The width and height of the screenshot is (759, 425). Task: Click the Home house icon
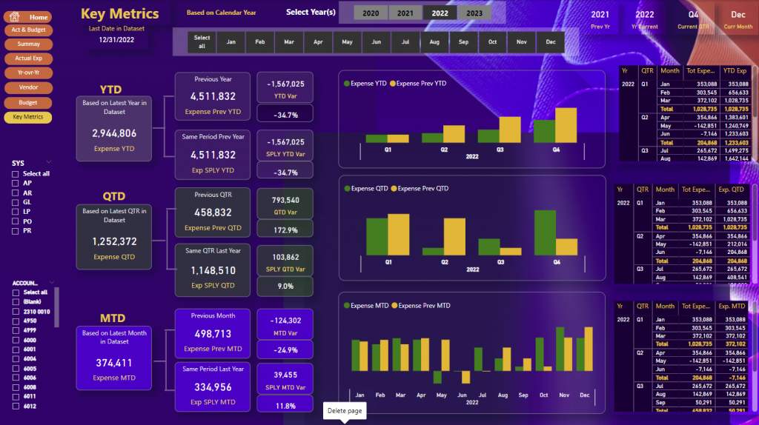15,16
